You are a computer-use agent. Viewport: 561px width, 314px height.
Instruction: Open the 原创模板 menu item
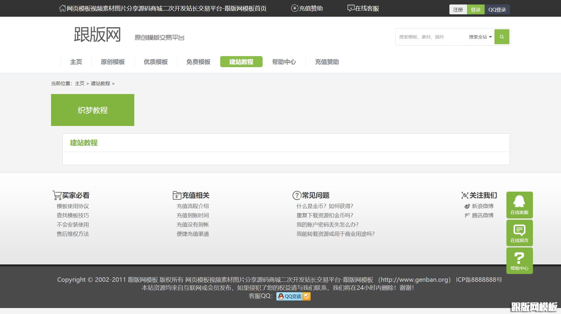112,62
